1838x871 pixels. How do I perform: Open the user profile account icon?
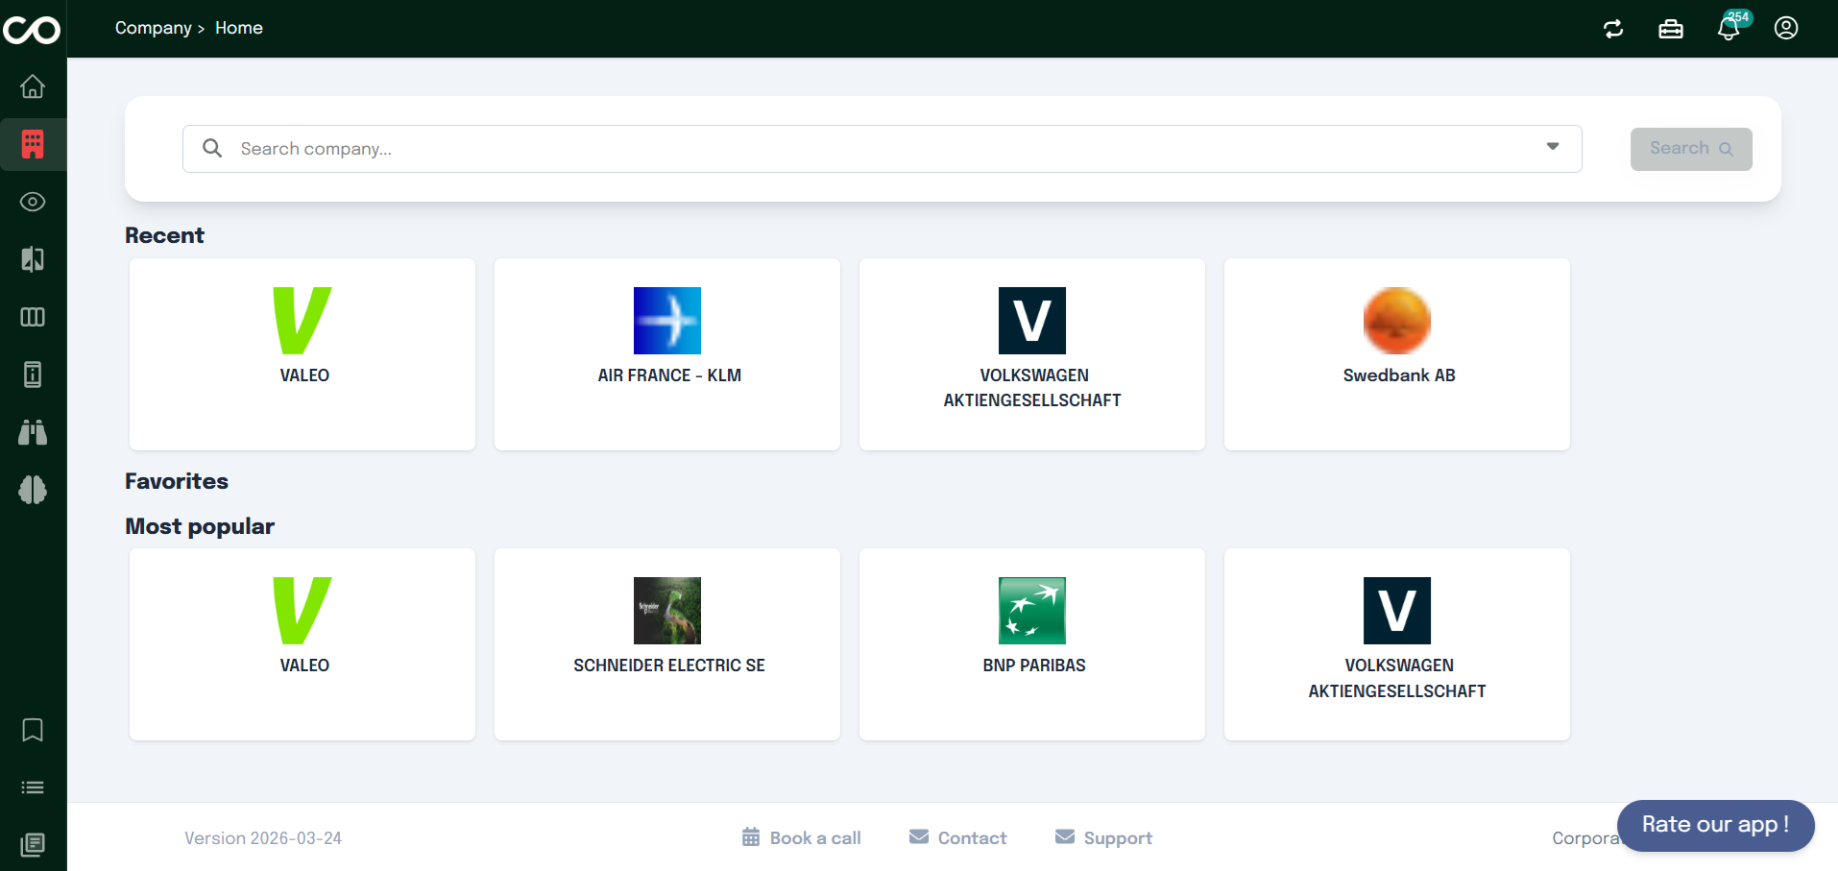[1785, 28]
